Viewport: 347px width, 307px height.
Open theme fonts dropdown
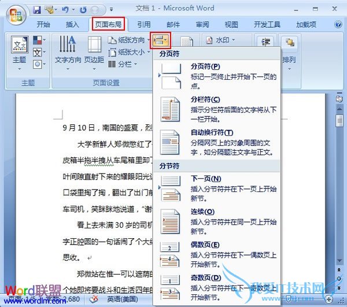click(39, 53)
